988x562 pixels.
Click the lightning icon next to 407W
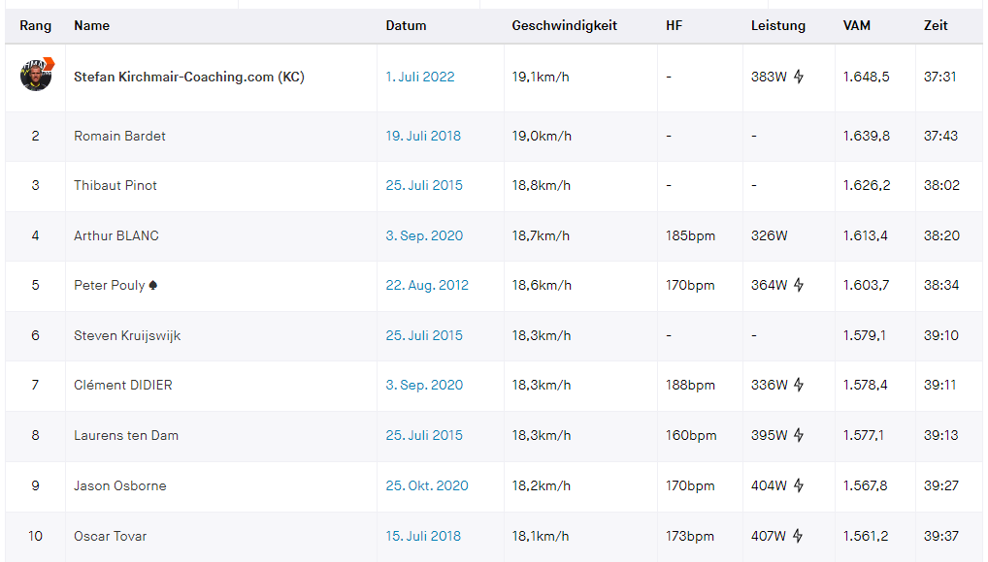pyautogui.click(x=799, y=536)
